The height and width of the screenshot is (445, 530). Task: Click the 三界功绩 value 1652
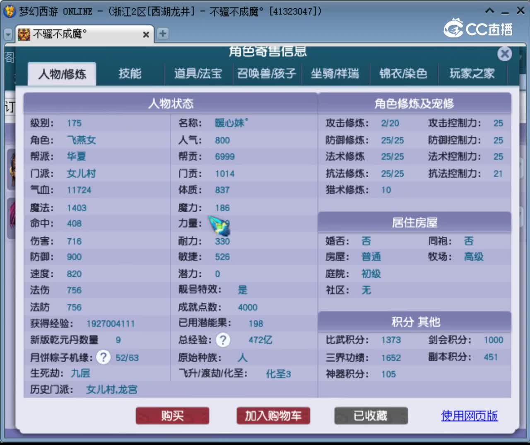[391, 358]
